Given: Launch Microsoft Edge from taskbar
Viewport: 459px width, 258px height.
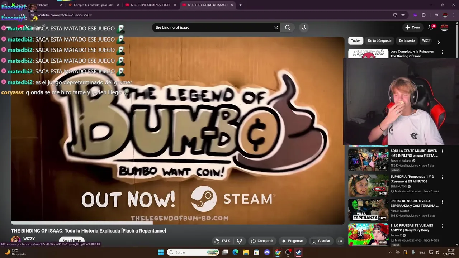Looking at the screenshot, I should [236, 252].
